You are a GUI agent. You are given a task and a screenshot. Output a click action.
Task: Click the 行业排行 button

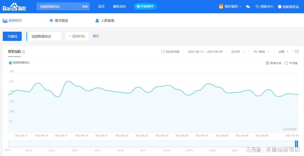146,6
